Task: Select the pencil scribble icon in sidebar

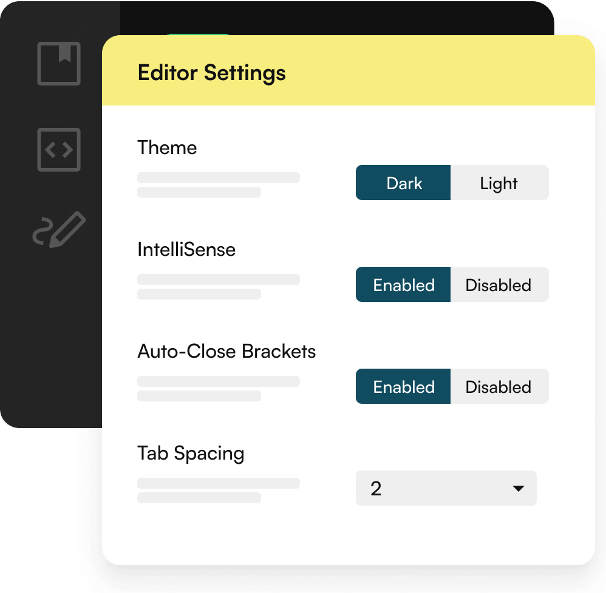Action: coord(59,230)
